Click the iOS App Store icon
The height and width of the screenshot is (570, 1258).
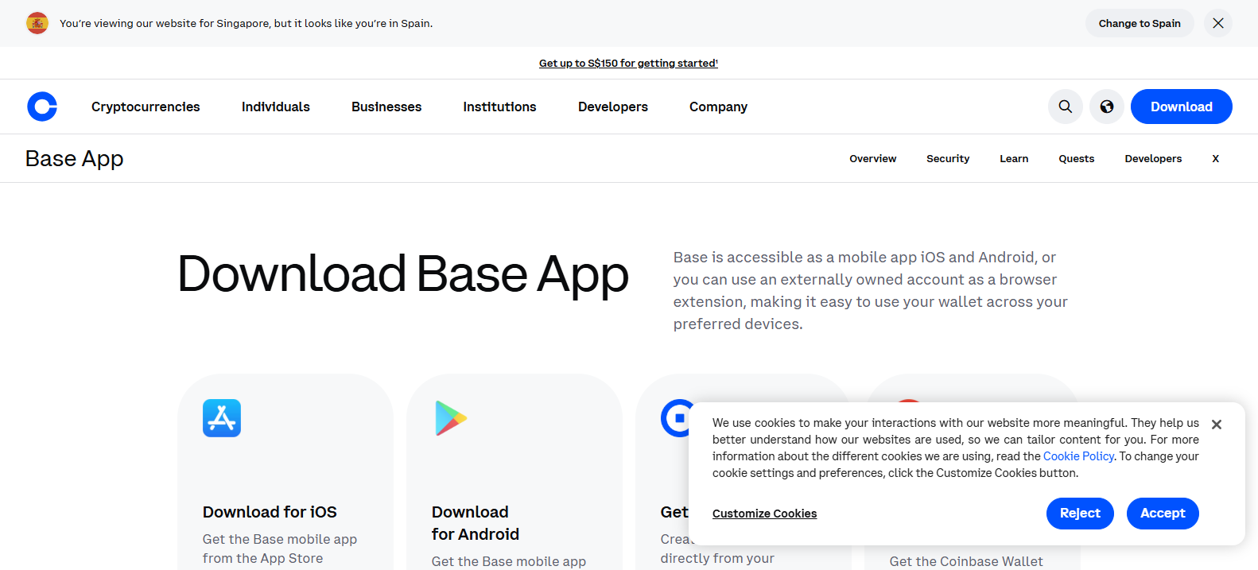[222, 418]
